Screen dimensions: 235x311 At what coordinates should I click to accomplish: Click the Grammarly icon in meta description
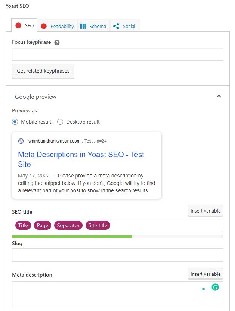[215, 287]
